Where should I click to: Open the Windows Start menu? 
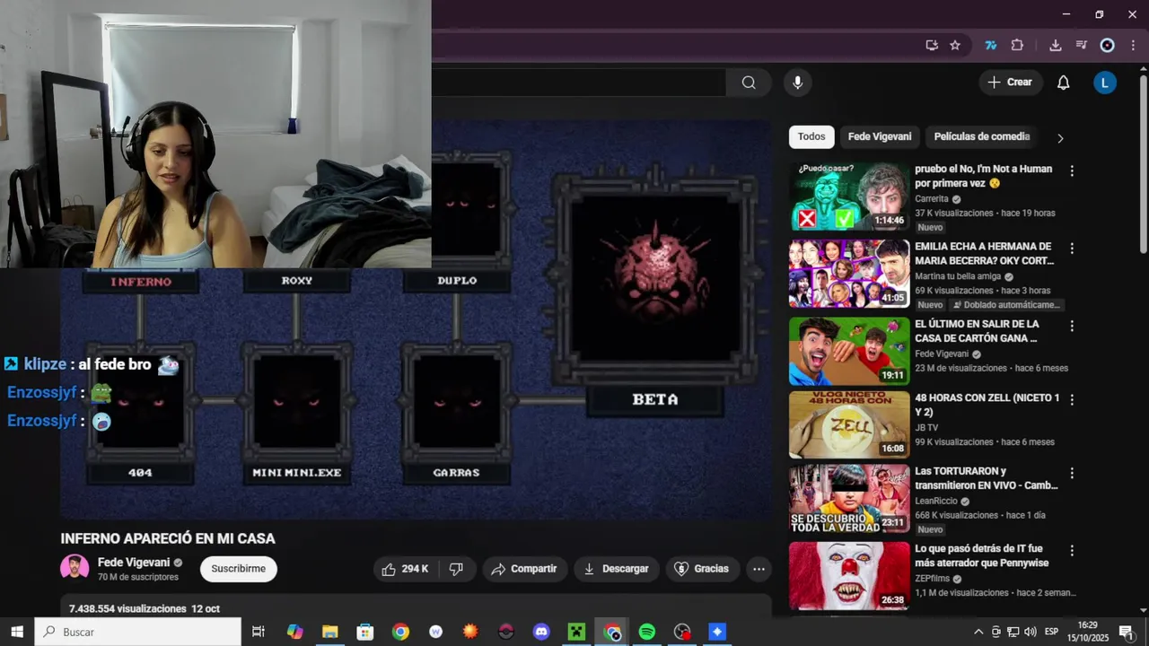17,632
